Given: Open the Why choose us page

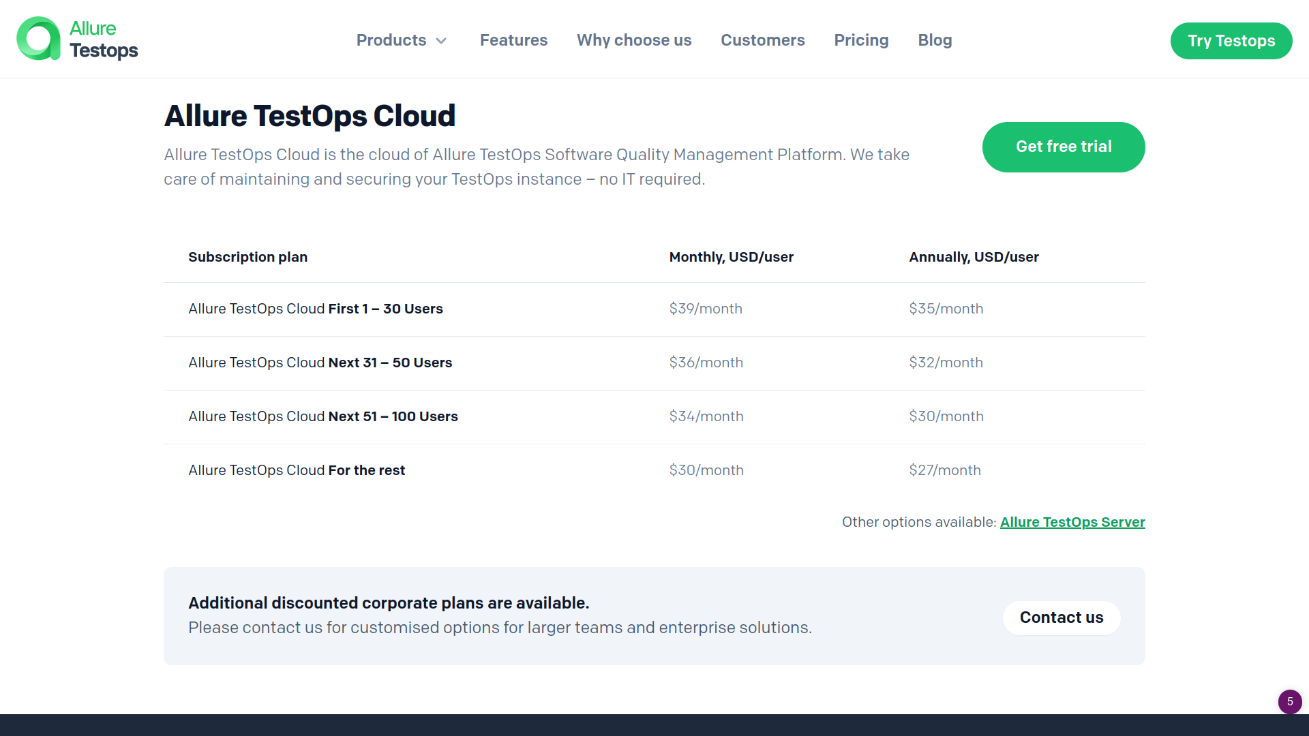Looking at the screenshot, I should 634,40.
